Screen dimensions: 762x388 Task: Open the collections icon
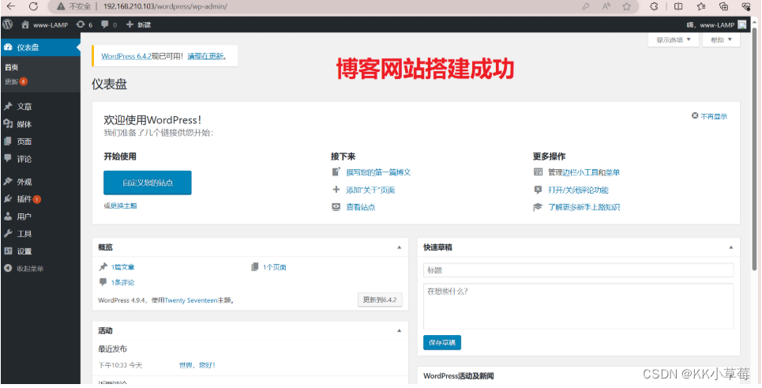click(x=724, y=7)
